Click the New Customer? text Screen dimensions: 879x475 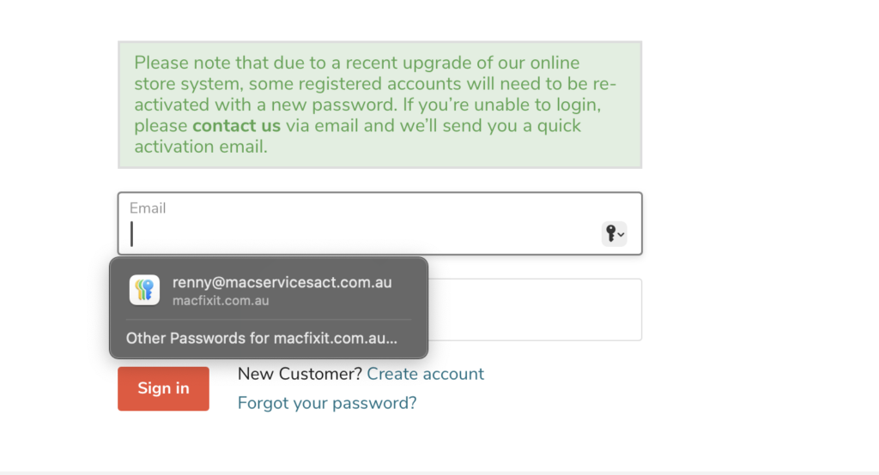tap(300, 374)
